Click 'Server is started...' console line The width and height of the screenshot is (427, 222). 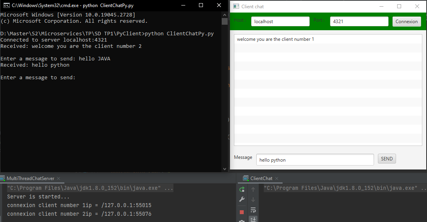coord(38,197)
